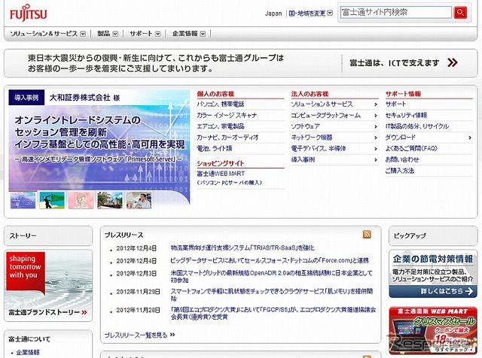Select the pink carousel thumbnail with a woman
Viewport: 482px width, 358px height.
[x=81, y=200]
